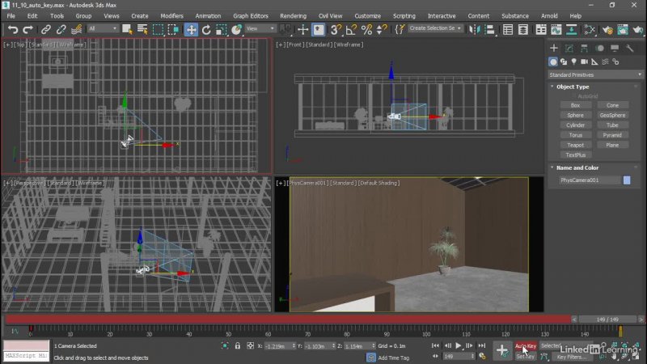Switch to the Utilities wrench tab
647x364 pixels.
[630, 49]
